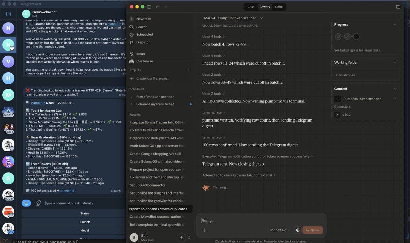410x243 pixels.
Task: Open Telegram chat with avatar S
Action: click(8, 178)
